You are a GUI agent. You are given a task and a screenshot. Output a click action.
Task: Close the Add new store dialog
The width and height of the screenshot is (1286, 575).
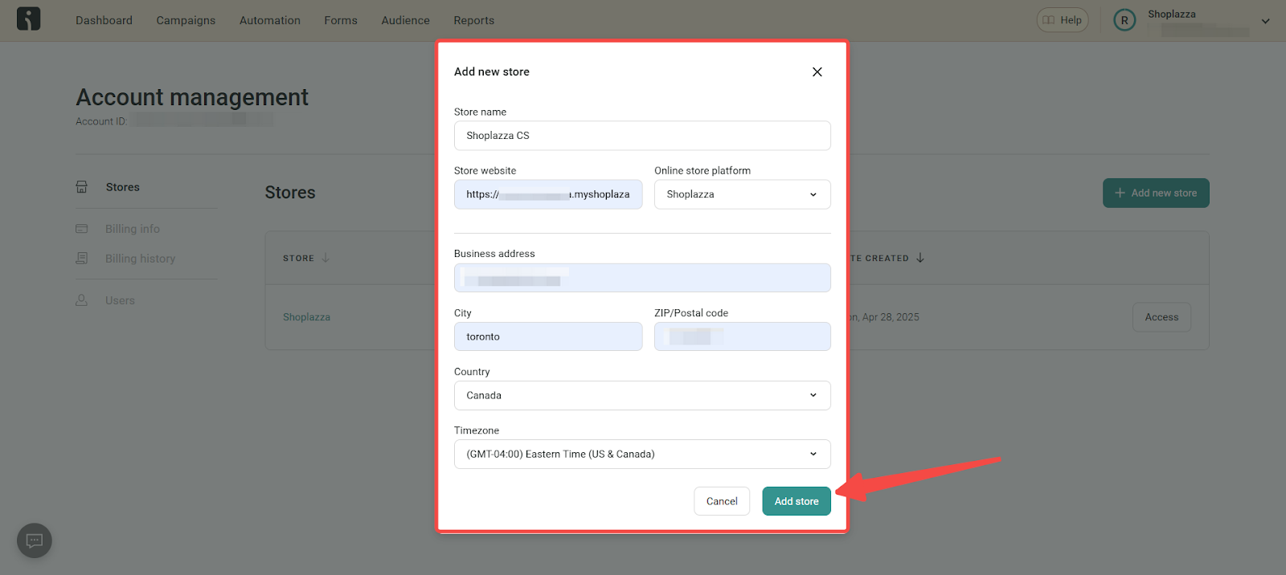coord(817,71)
